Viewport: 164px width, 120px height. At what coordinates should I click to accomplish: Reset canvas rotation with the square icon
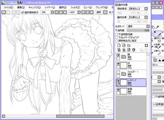pyautogui.click(x=92, y=12)
